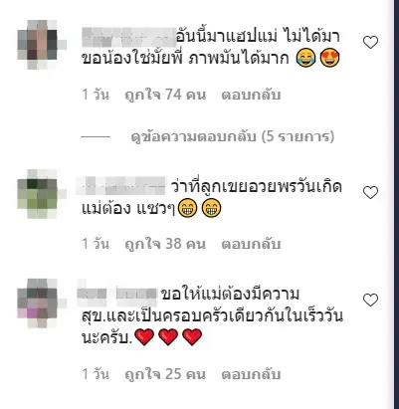Click ตอบกลับ under the 25-likes comment

[251, 374]
